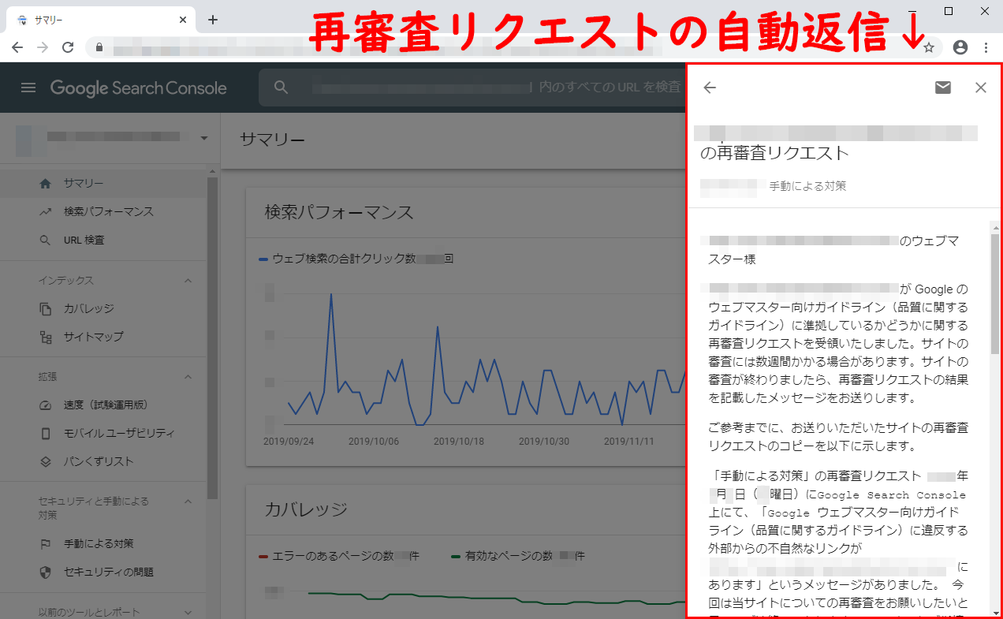Select サマリー in the sidebar
Viewport: 1003px width, 619px height.
click(103, 183)
